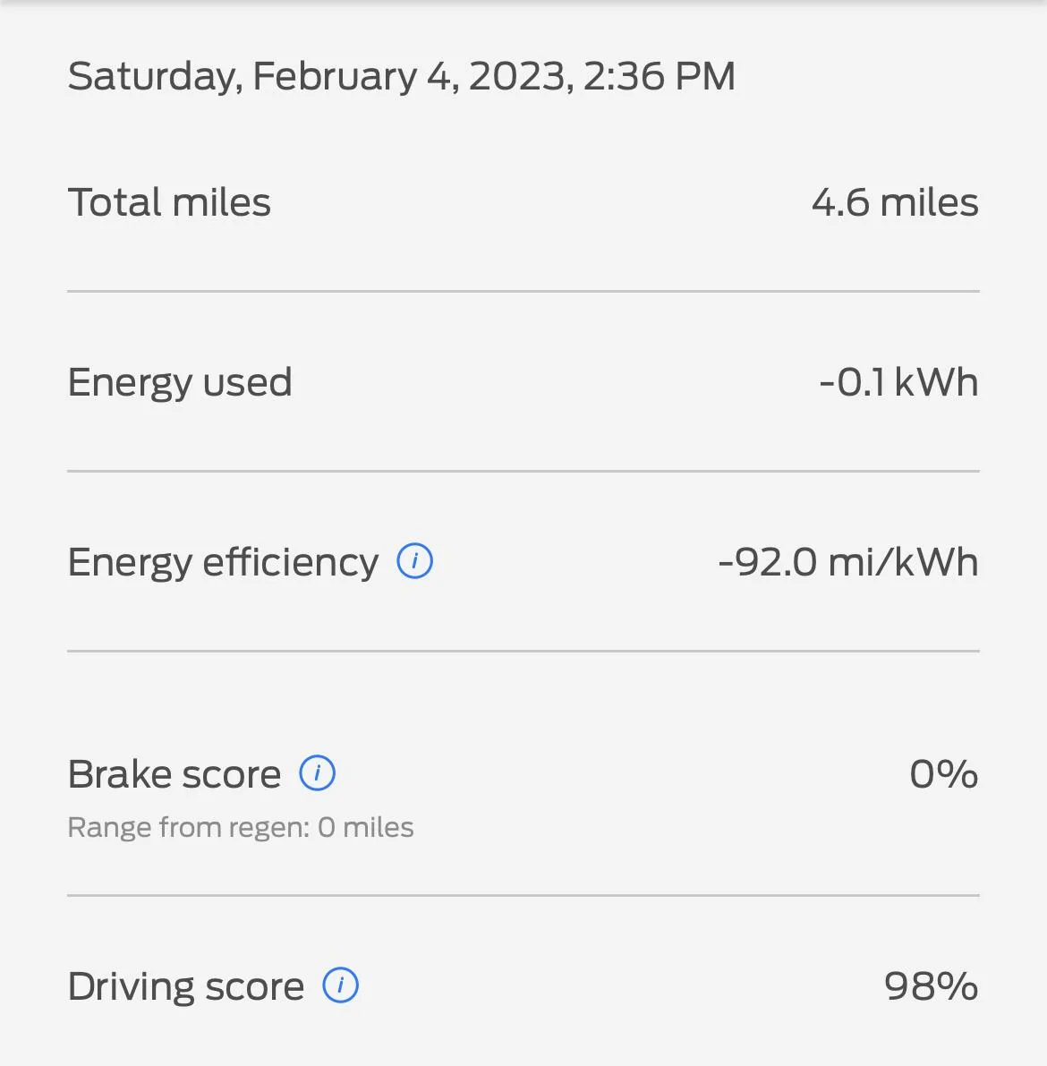Click the 98% driving score value
The height and width of the screenshot is (1066, 1047).
click(x=931, y=986)
